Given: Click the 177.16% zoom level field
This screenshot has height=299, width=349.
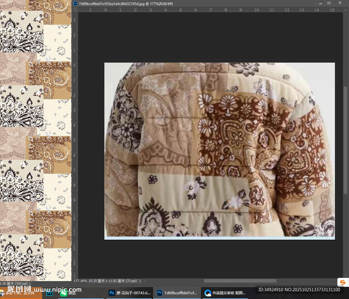Looking at the screenshot, I should click(x=80, y=281).
